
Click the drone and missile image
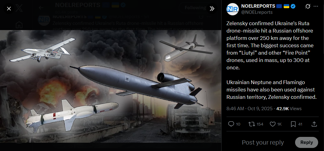coord(110,86)
